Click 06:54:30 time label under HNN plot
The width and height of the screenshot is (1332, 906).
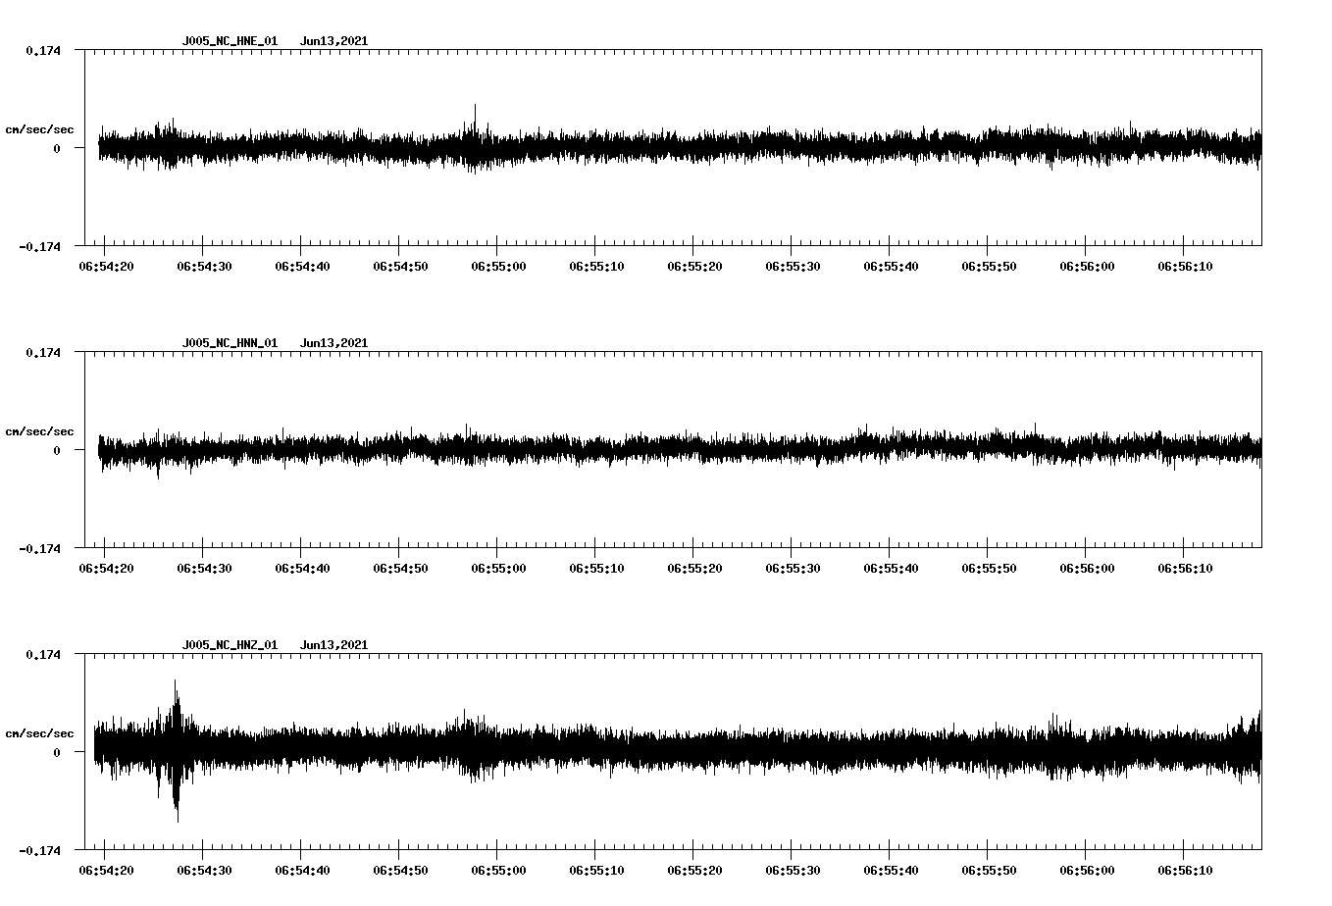click(204, 568)
